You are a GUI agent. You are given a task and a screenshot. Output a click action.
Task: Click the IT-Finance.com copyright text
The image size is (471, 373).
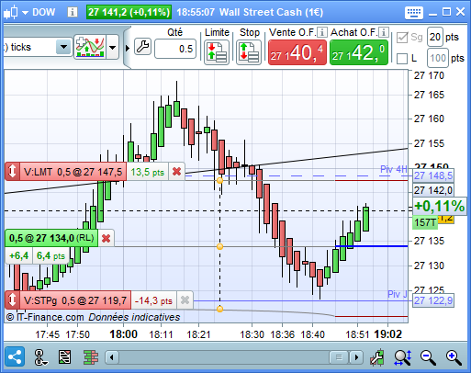[45, 317]
